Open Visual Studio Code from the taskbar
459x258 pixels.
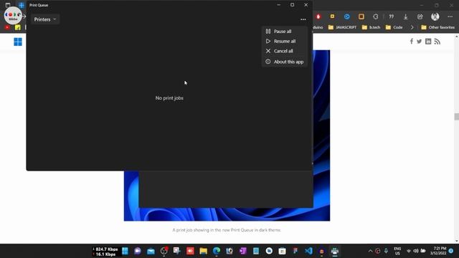pos(308,251)
